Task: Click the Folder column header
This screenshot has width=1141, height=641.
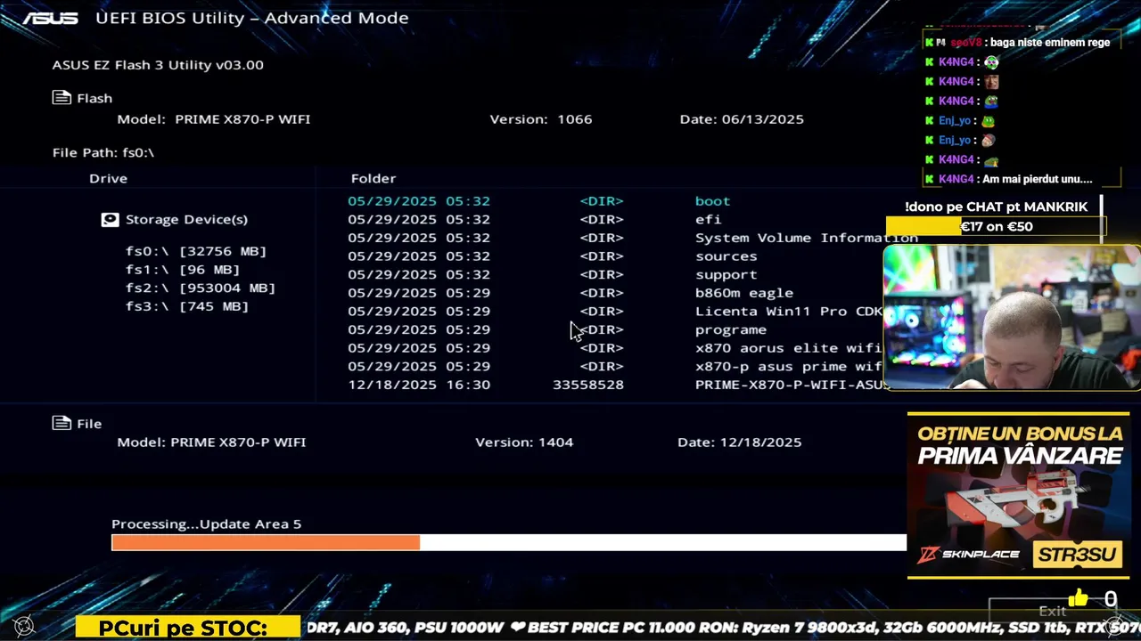Action: tap(373, 178)
